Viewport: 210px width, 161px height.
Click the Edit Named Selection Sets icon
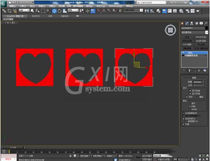120,10
